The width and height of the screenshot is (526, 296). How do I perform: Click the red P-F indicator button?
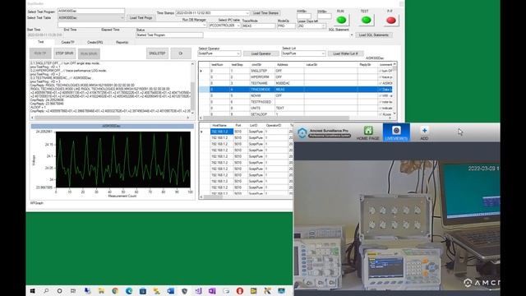coord(391,20)
